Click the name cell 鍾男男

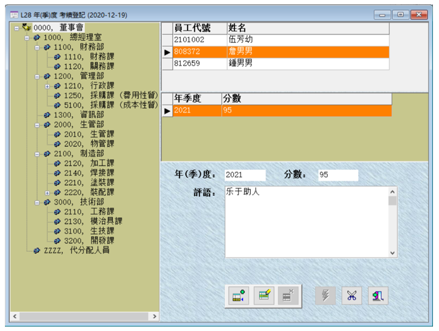[308, 64]
